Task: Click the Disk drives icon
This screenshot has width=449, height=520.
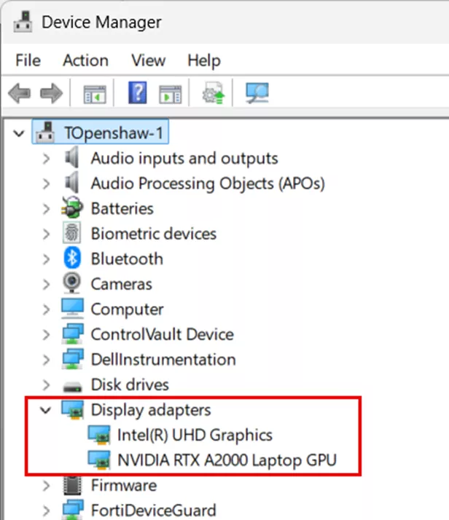Action: coord(72,386)
